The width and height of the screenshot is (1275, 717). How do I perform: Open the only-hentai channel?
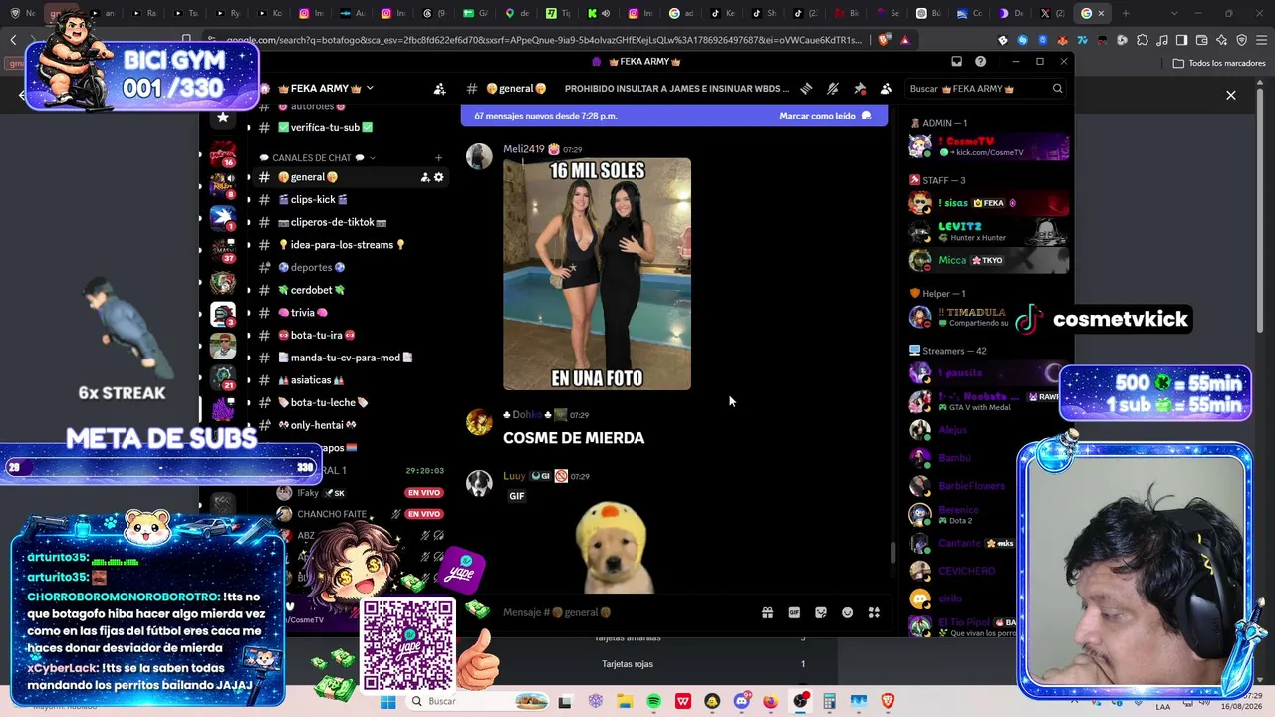tap(352, 425)
